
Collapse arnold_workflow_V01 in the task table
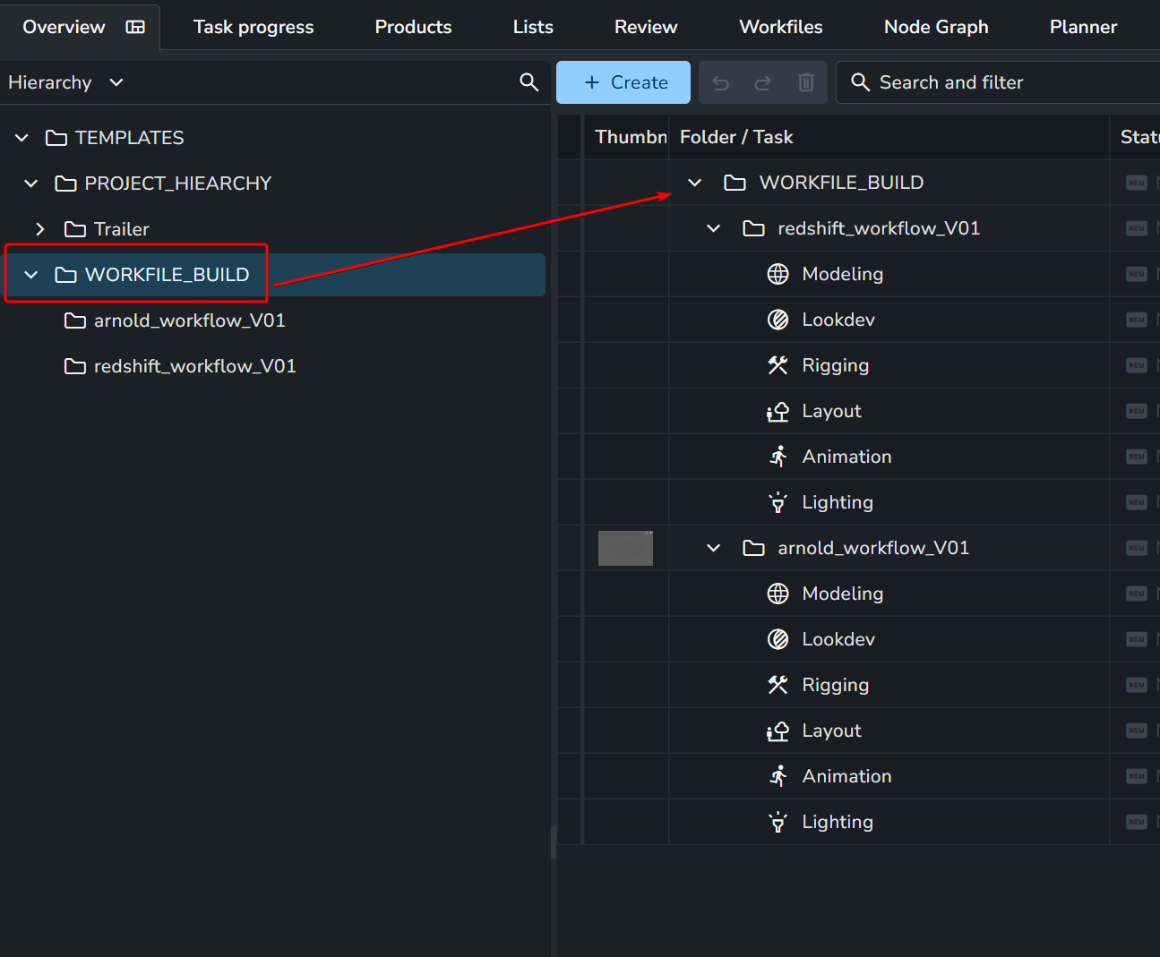pos(713,548)
